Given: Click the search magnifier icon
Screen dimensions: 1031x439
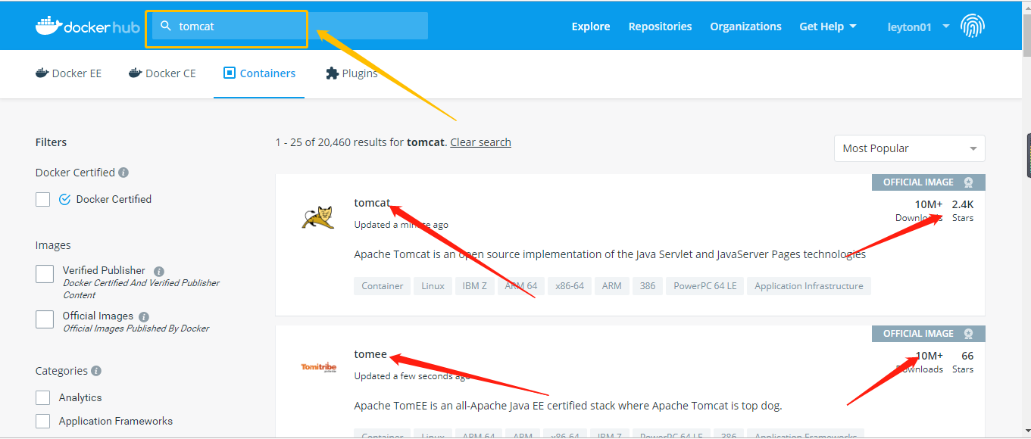Looking at the screenshot, I should pyautogui.click(x=166, y=26).
